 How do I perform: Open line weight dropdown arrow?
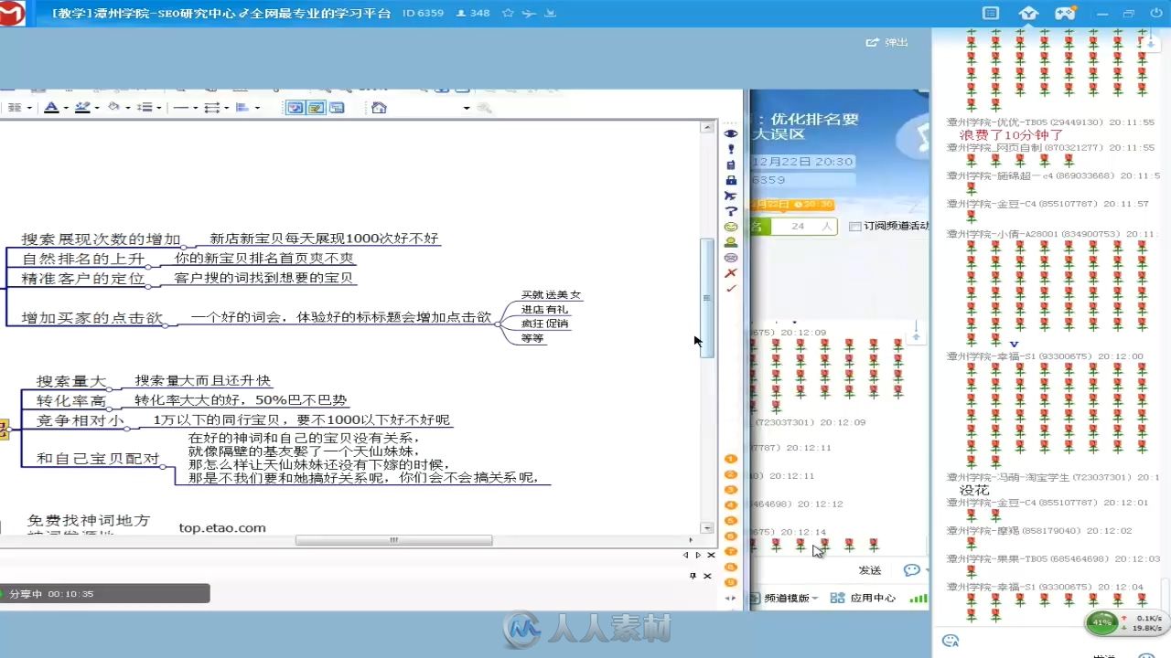pyautogui.click(x=226, y=108)
